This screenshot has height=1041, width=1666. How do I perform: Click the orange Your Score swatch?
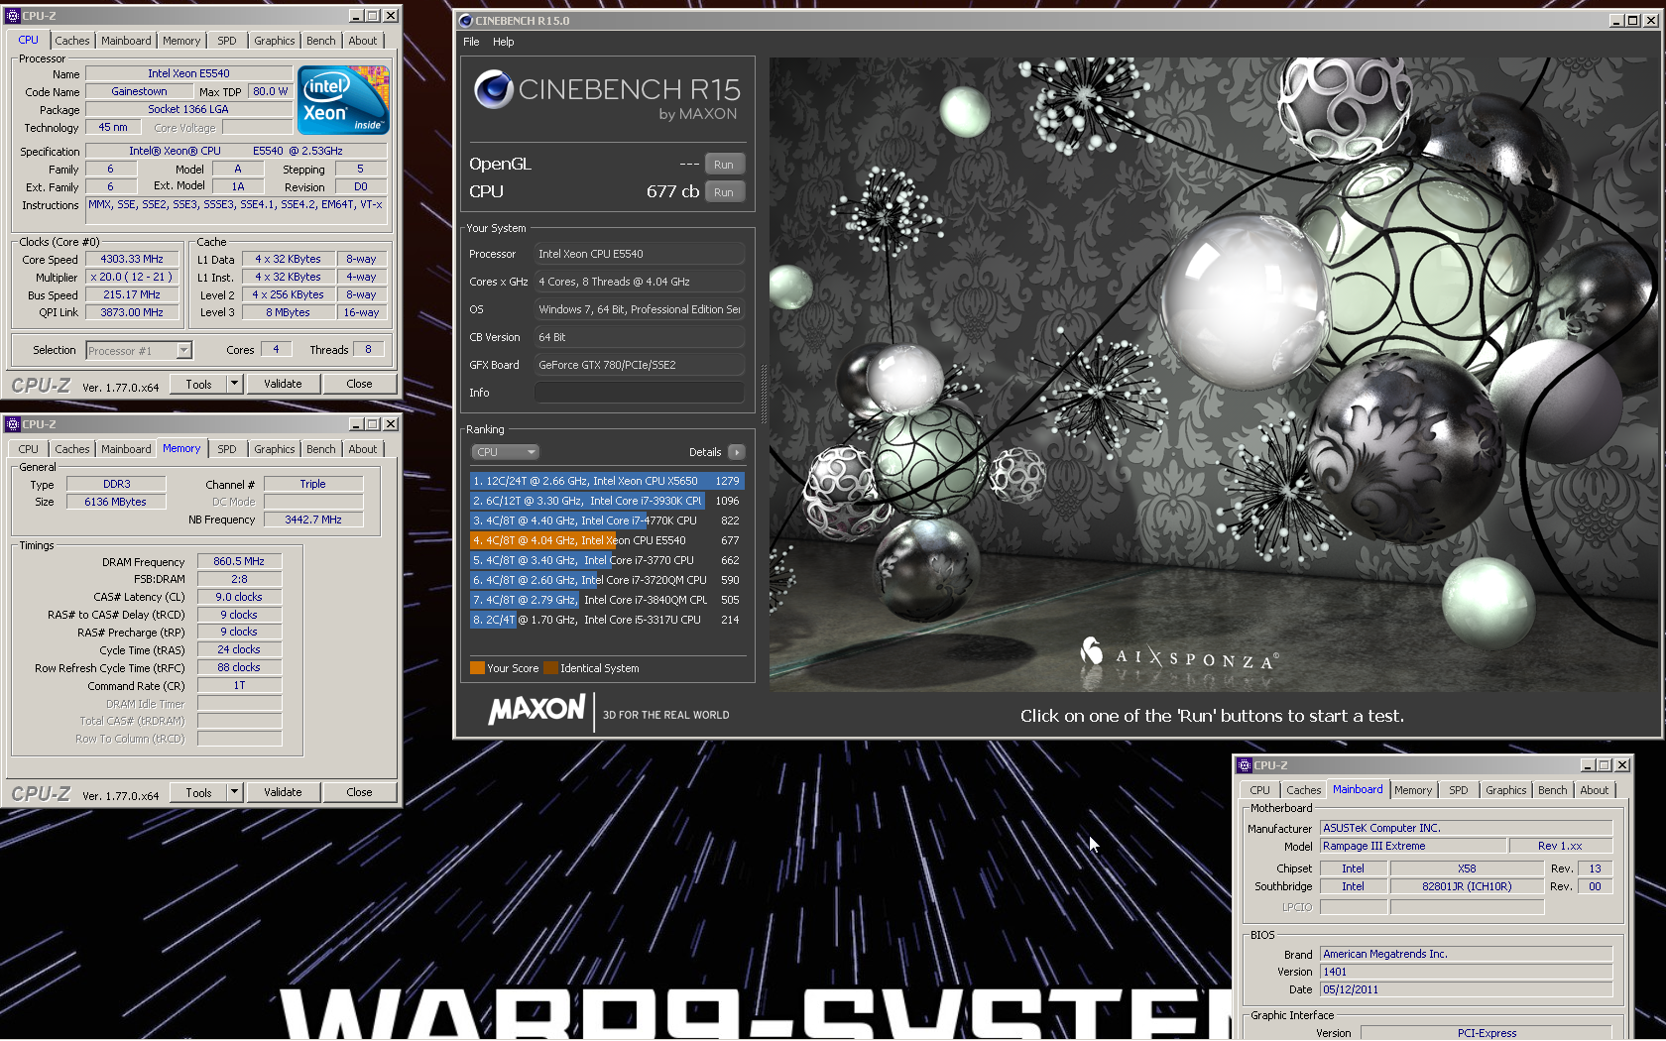coord(477,668)
